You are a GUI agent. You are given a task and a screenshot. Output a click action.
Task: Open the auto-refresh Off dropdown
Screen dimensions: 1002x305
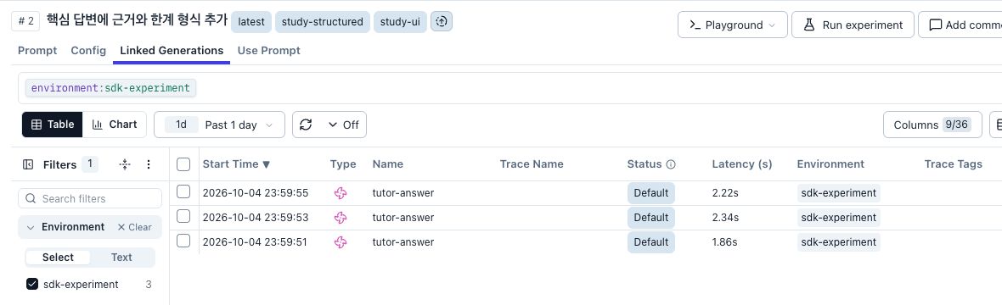pos(344,125)
